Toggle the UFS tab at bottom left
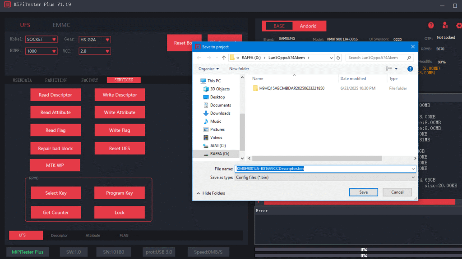 [26, 235]
